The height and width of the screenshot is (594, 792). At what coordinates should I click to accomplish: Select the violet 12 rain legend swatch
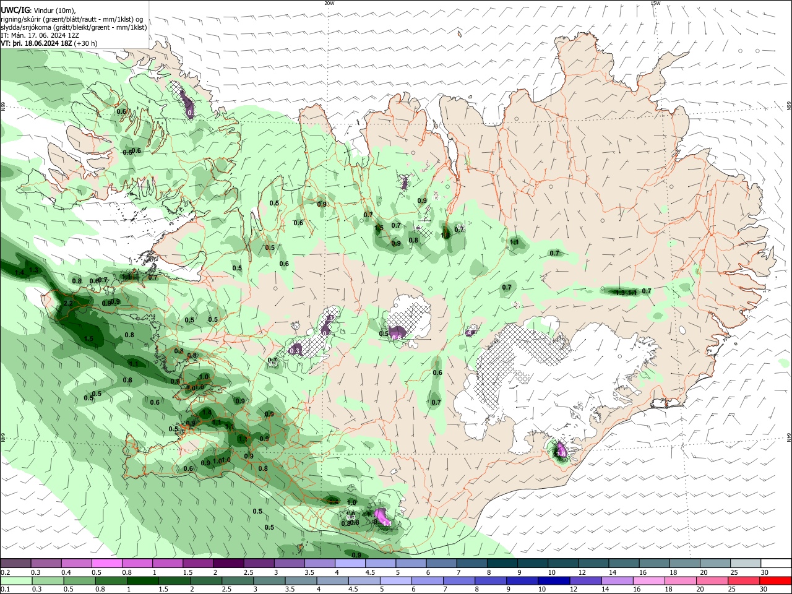click(x=585, y=580)
